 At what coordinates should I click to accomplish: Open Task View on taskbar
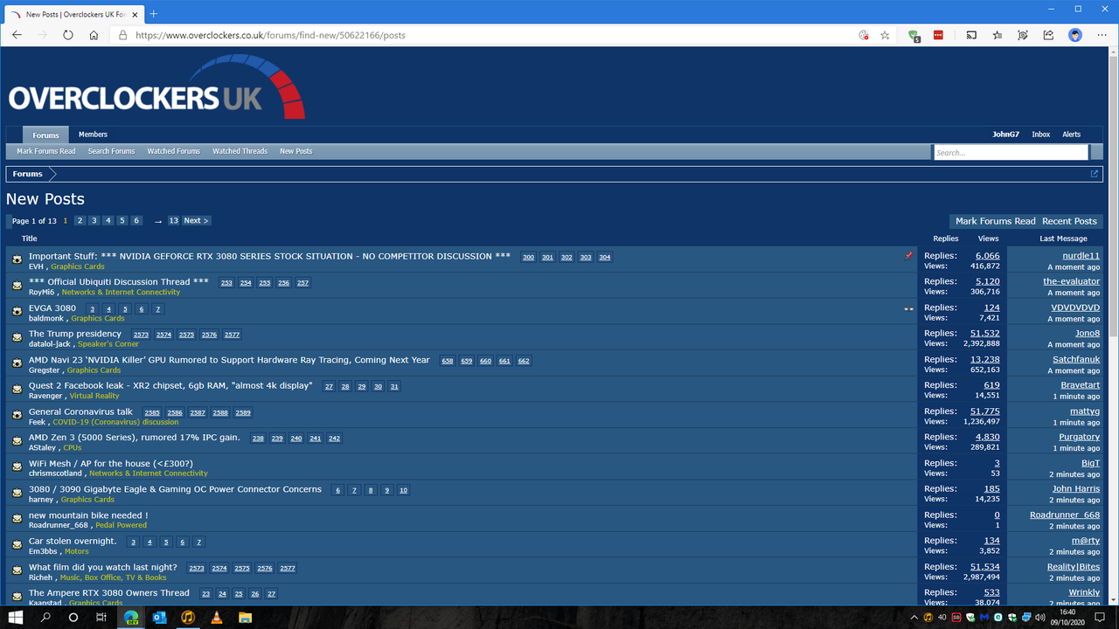(x=101, y=617)
